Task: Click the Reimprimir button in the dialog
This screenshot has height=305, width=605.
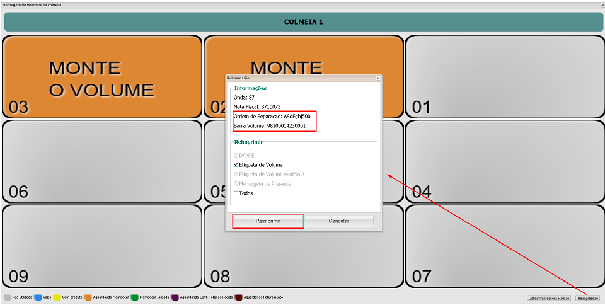Action: click(x=268, y=221)
